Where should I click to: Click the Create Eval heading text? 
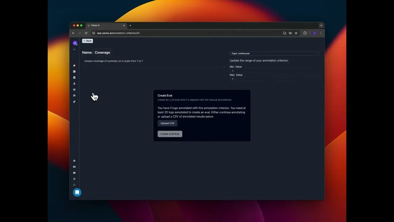point(165,96)
